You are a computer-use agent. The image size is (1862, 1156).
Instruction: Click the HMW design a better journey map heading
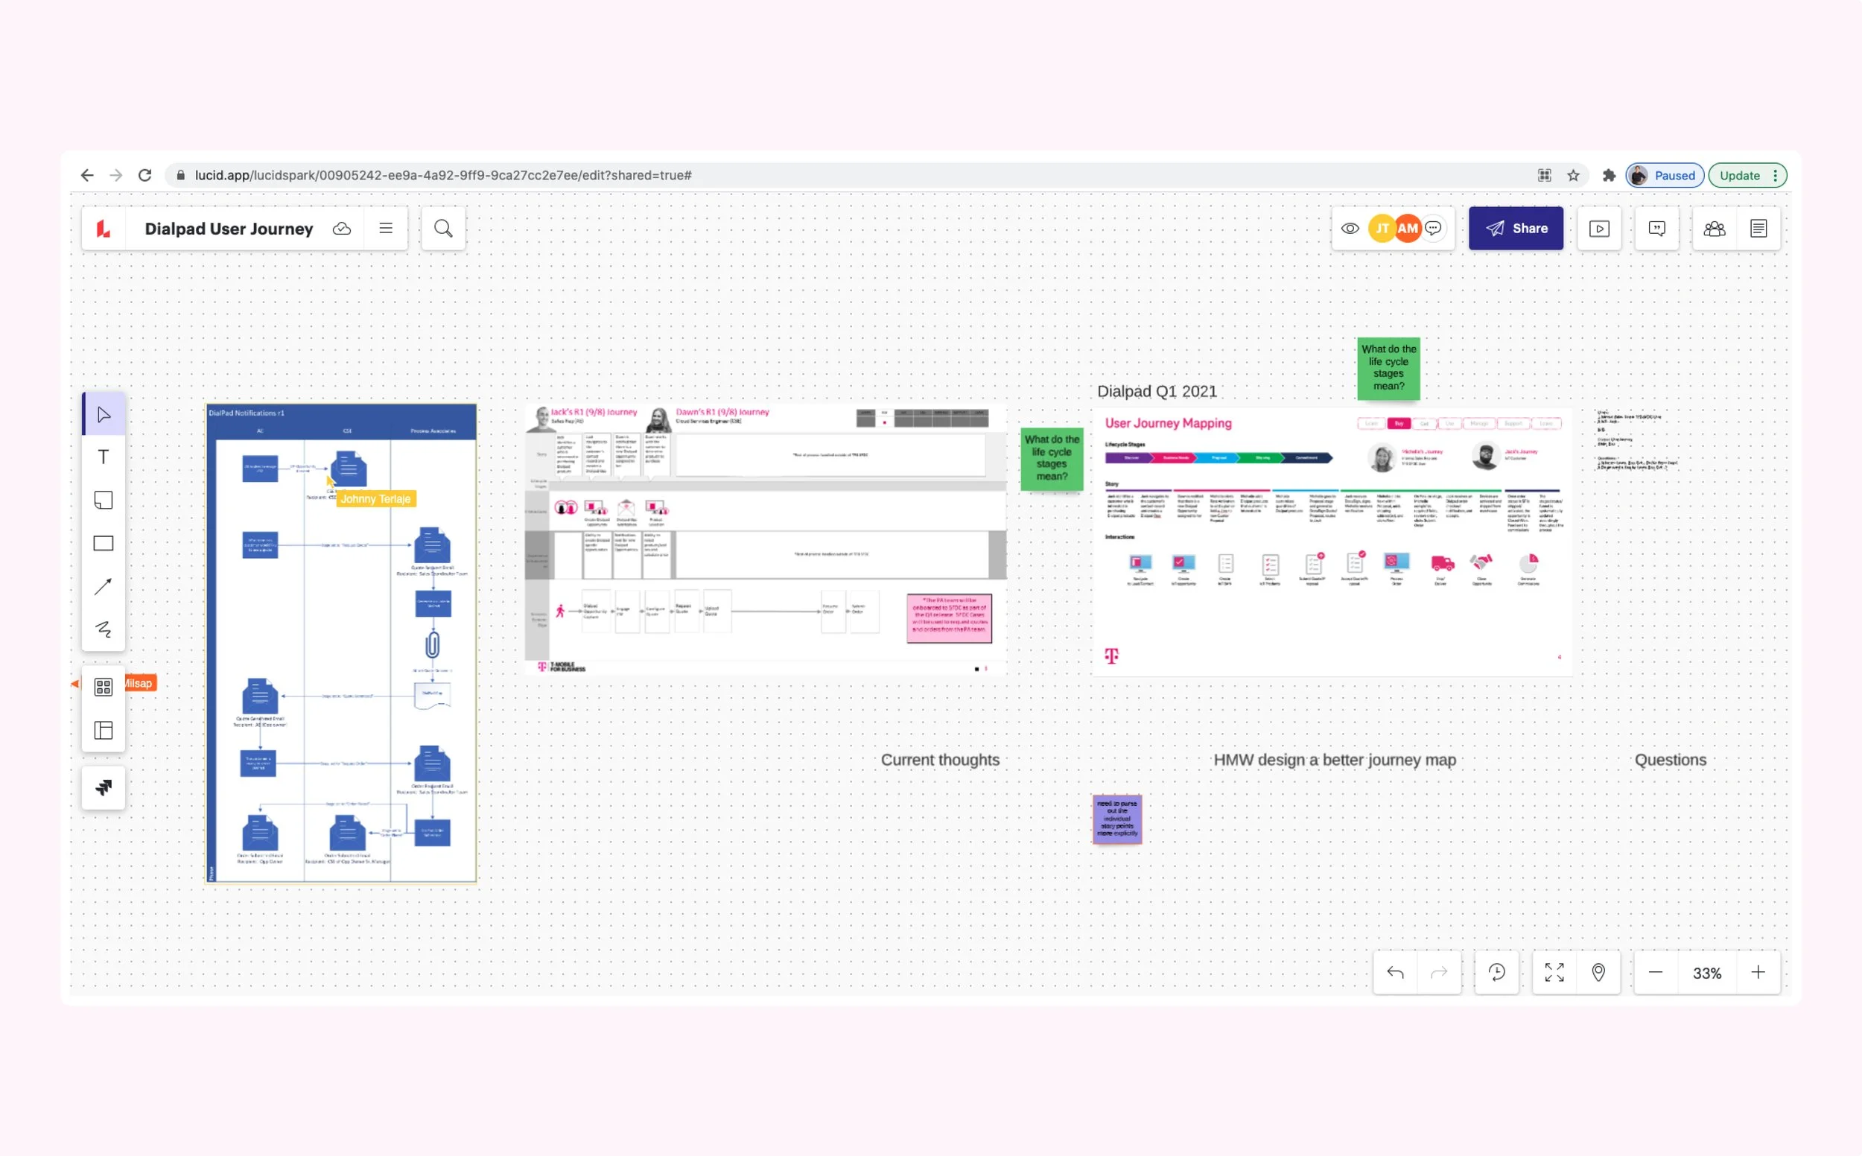[1335, 760]
